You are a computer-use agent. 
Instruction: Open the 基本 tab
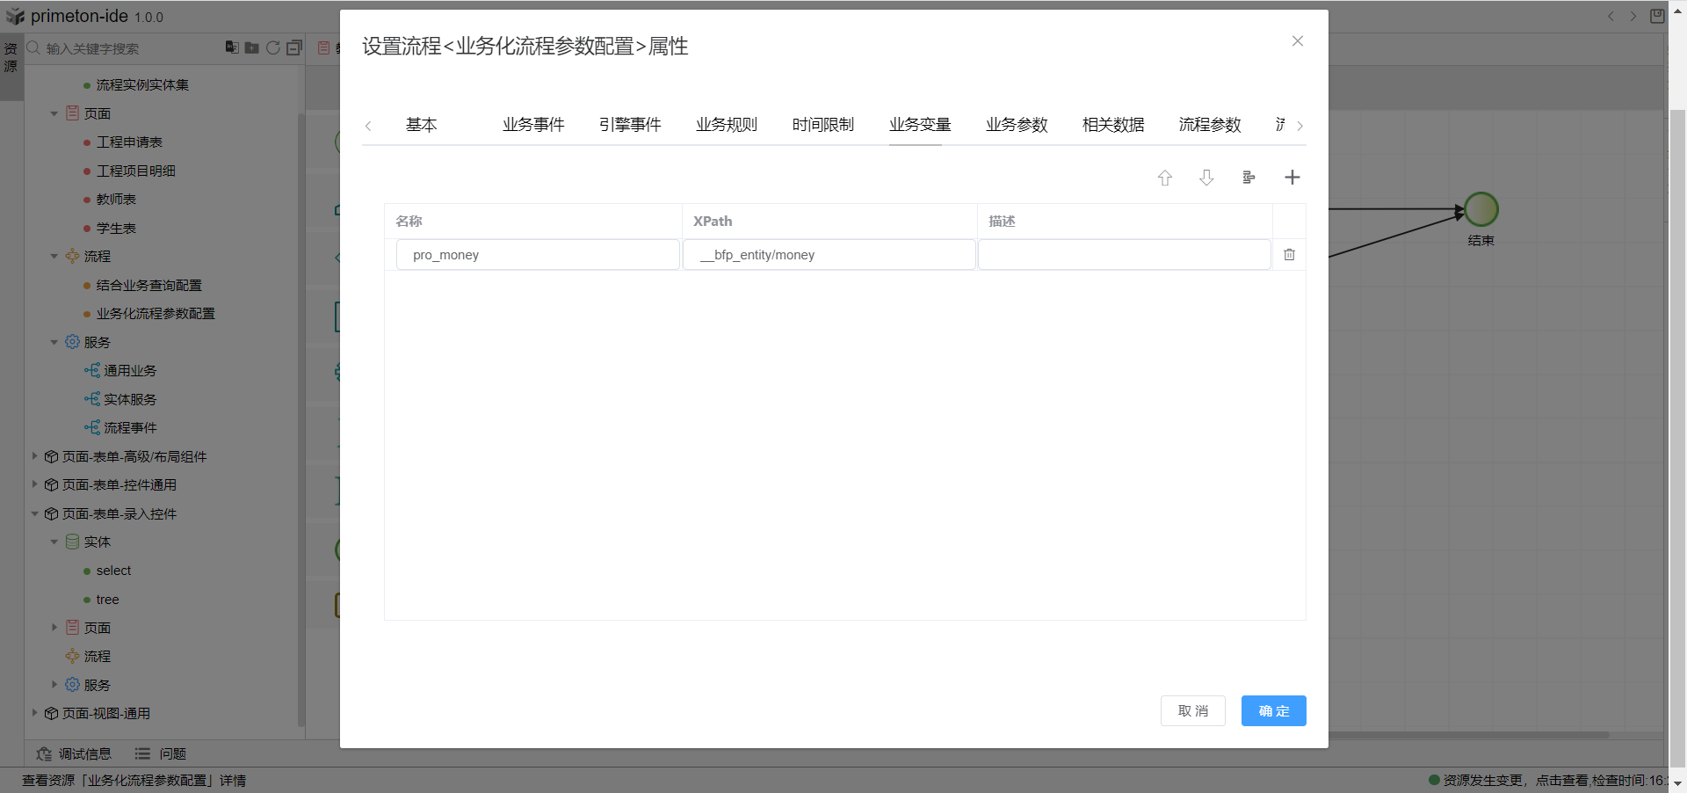tap(421, 125)
